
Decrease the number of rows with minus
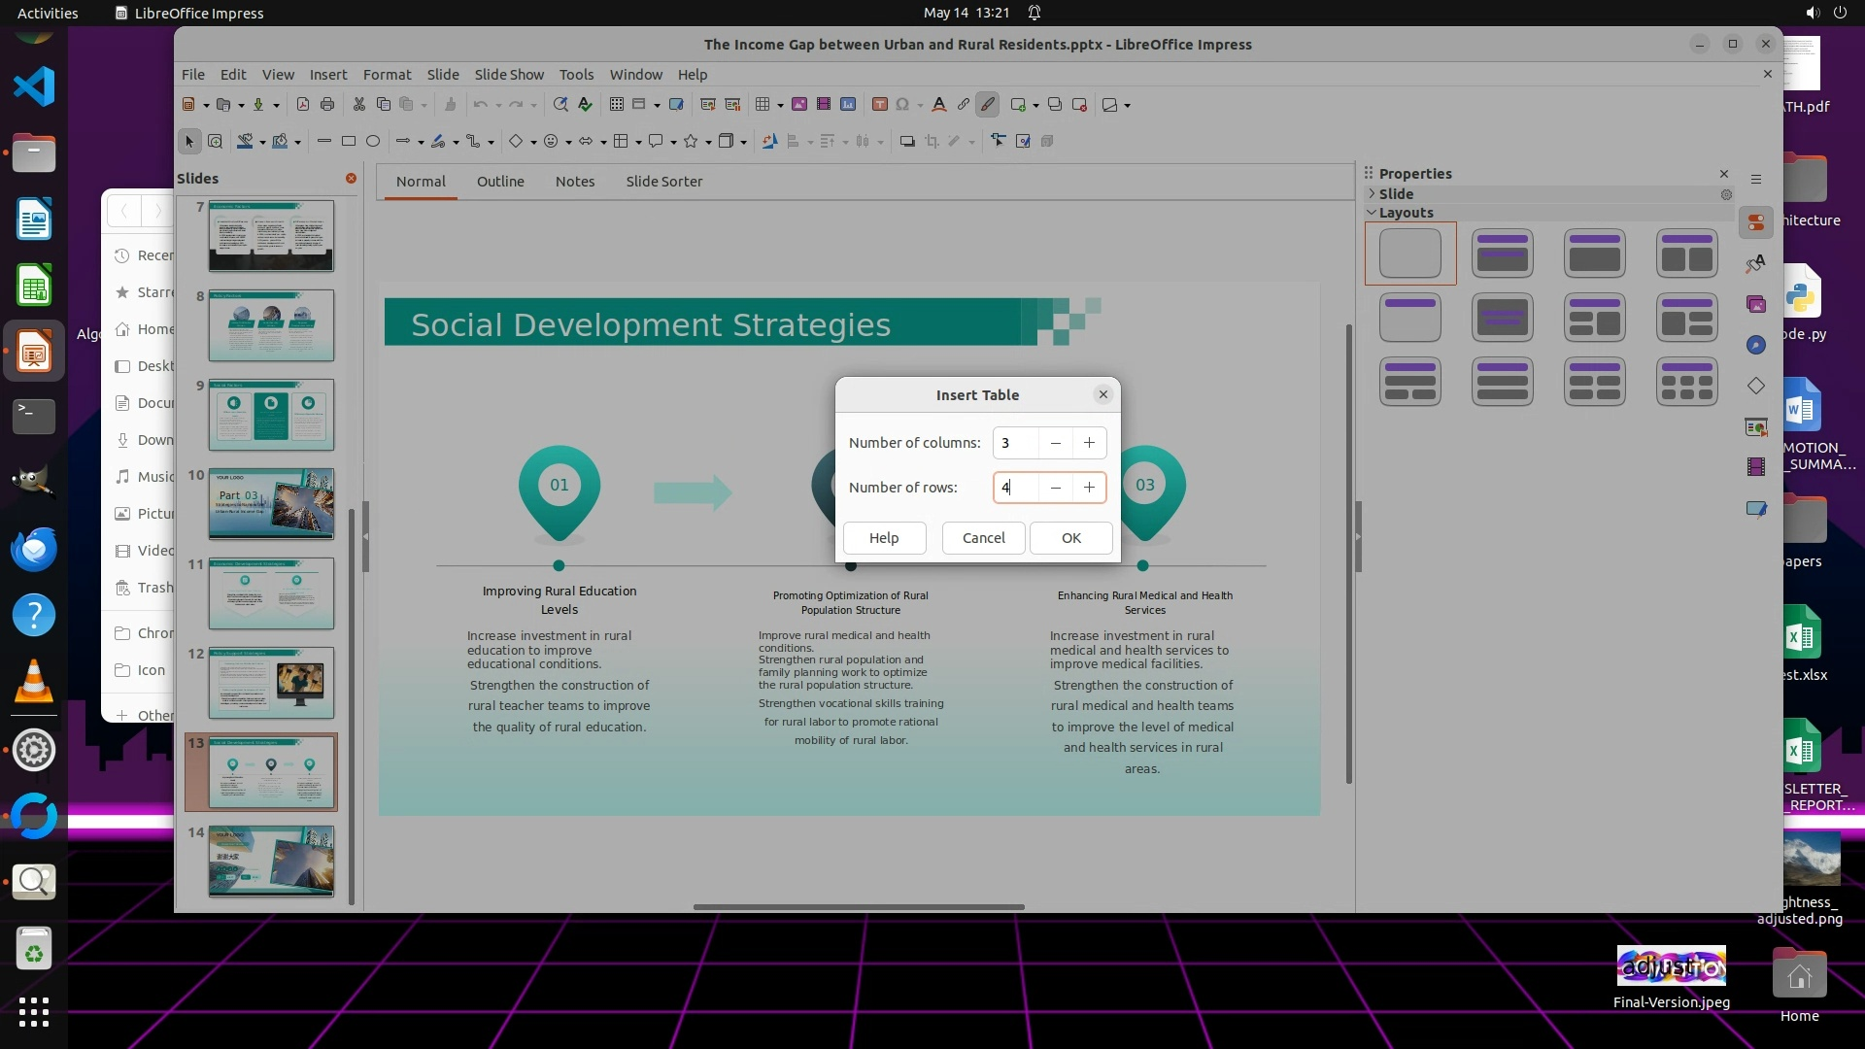(1055, 488)
